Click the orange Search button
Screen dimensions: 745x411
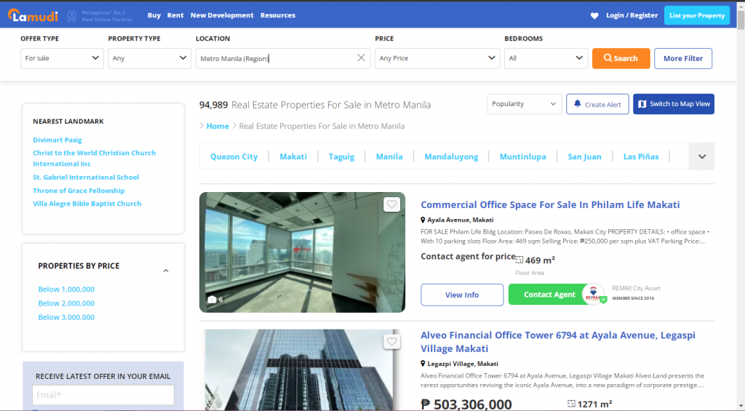[621, 58]
